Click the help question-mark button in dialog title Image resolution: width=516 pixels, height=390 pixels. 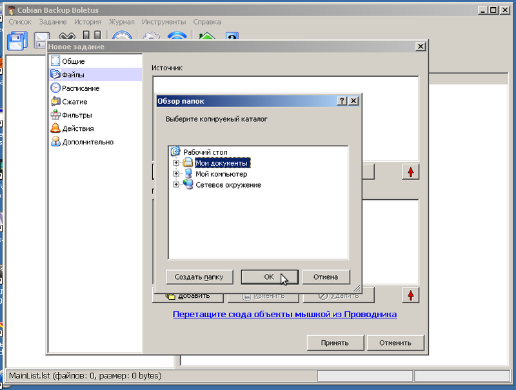(342, 101)
